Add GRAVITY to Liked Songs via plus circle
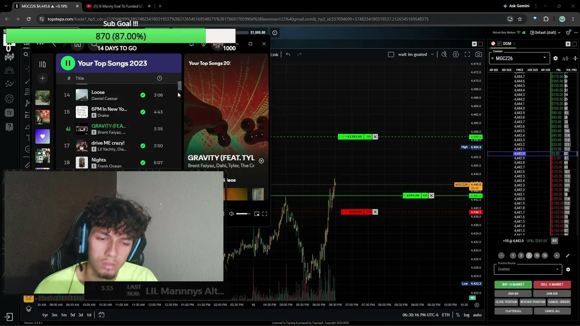 [x=261, y=161]
